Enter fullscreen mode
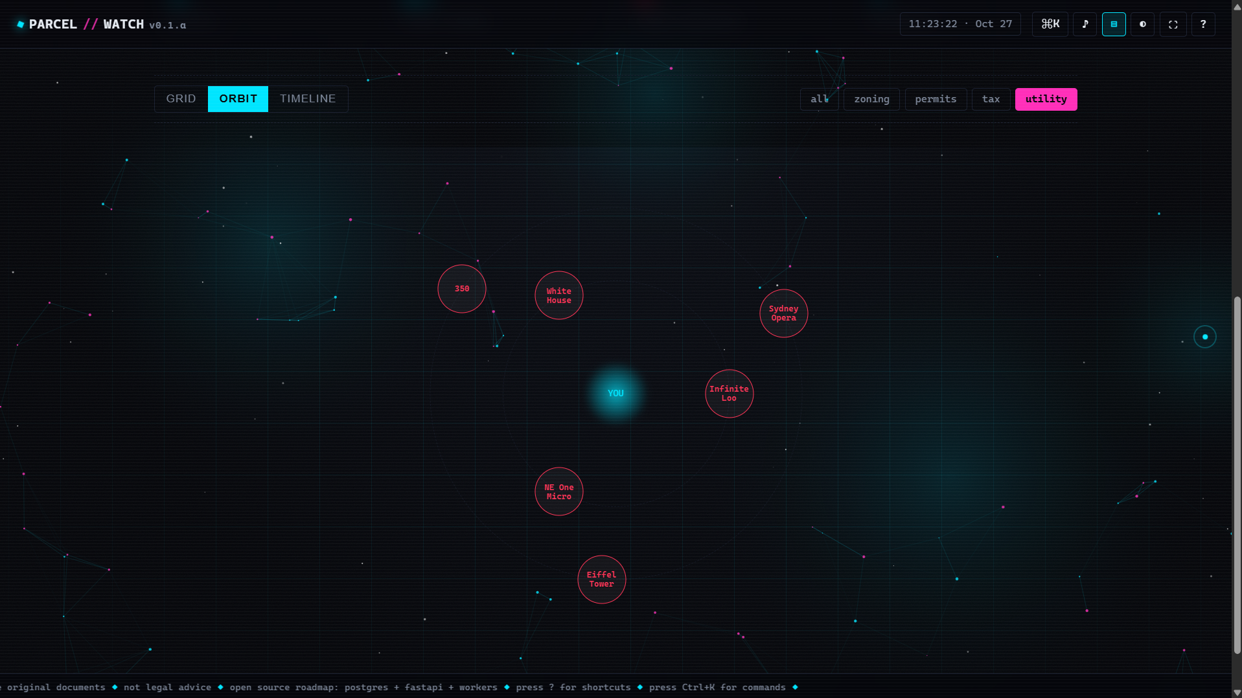Screen dimensions: 1242x698 (x=1173, y=24)
